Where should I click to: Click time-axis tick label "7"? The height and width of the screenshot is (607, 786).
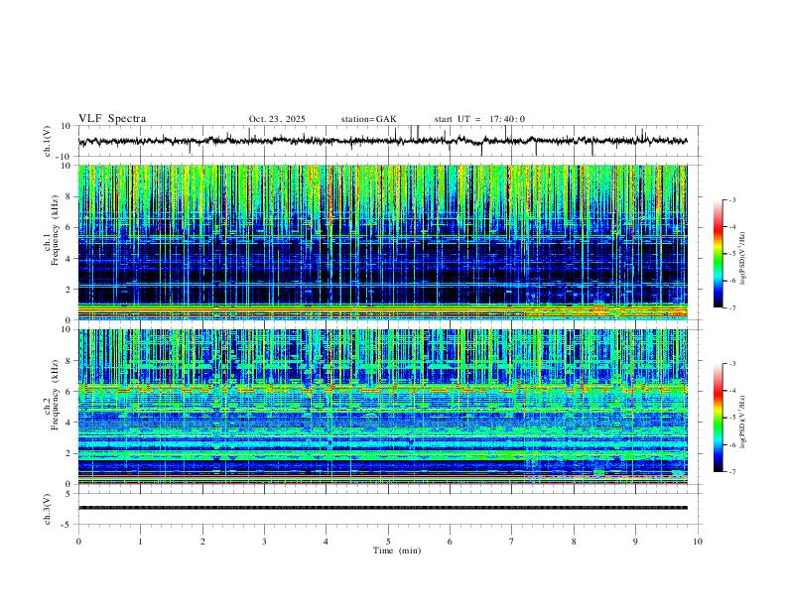pyautogui.click(x=512, y=542)
